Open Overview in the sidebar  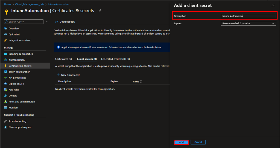14,28
